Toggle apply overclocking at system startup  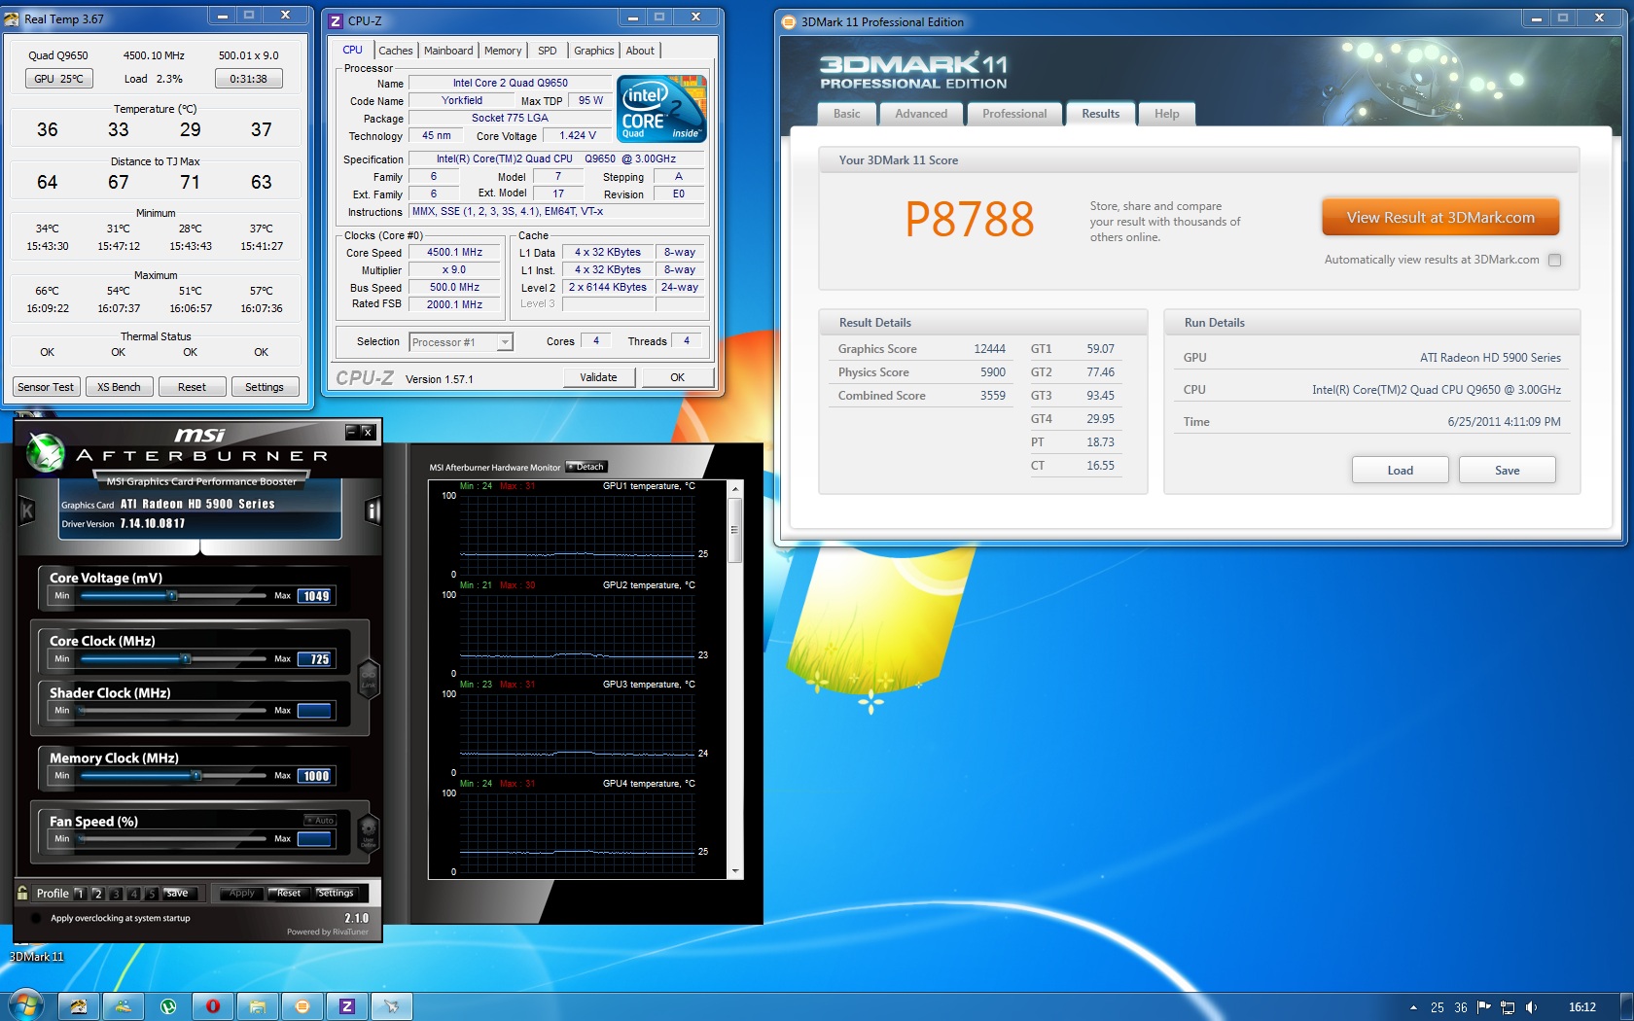click(36, 918)
